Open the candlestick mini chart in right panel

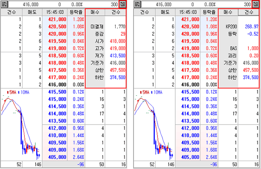click(154, 125)
